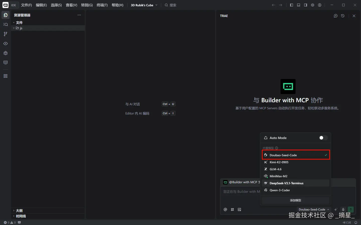Start voice input with the microphone icon

(x=343, y=209)
